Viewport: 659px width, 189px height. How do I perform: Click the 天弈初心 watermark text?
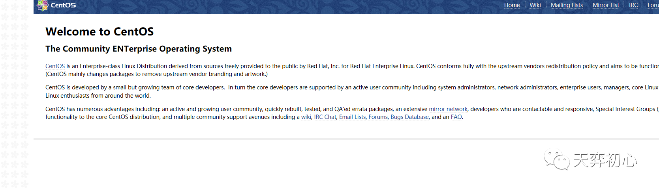pyautogui.click(x=605, y=160)
